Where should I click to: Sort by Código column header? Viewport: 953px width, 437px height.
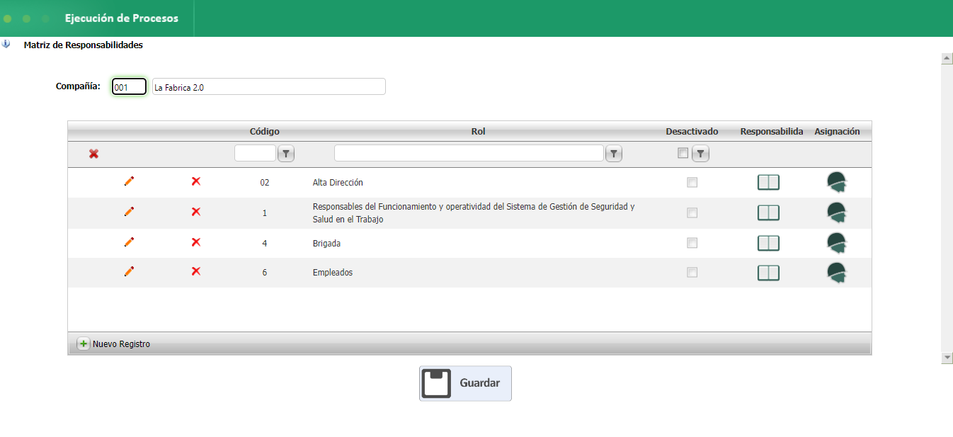coord(265,131)
